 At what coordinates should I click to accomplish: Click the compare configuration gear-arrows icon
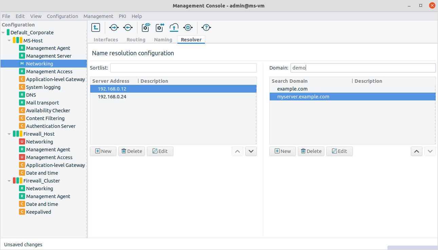[160, 27]
